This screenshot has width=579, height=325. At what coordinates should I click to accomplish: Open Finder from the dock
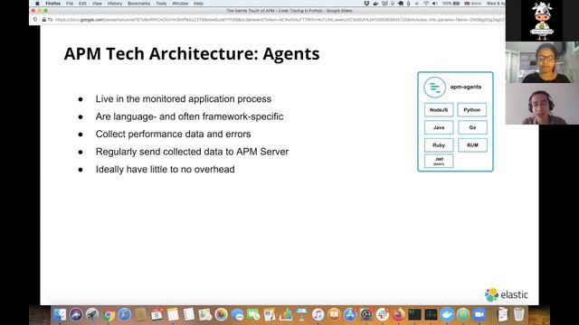pos(60,315)
